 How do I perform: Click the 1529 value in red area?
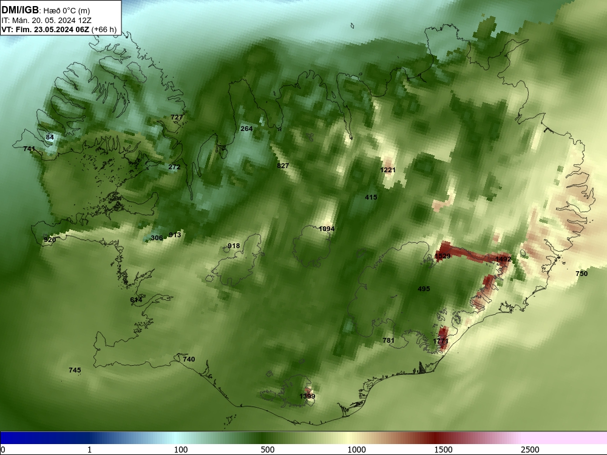coord(443,256)
